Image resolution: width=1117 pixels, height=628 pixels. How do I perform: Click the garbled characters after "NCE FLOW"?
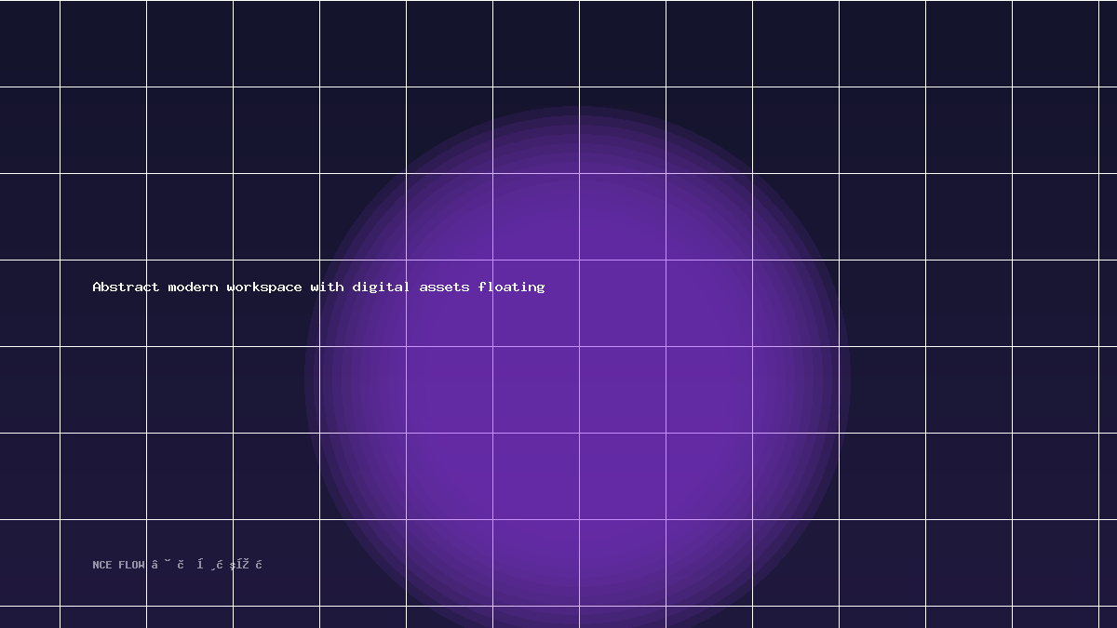coord(207,564)
